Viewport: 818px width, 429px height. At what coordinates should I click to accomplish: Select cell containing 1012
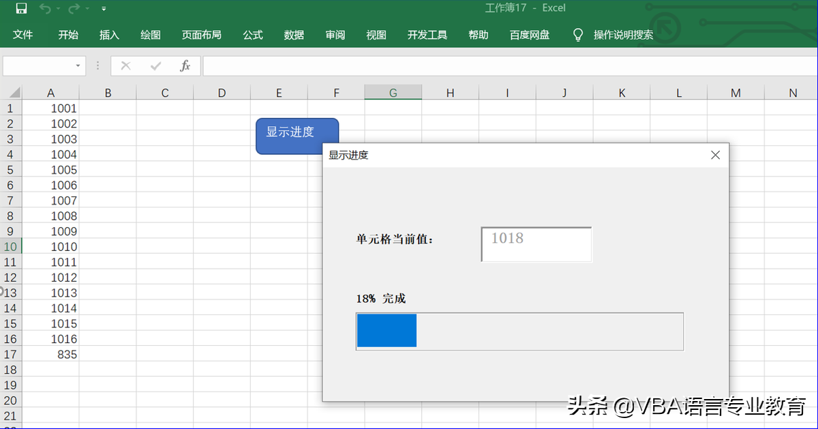51,277
